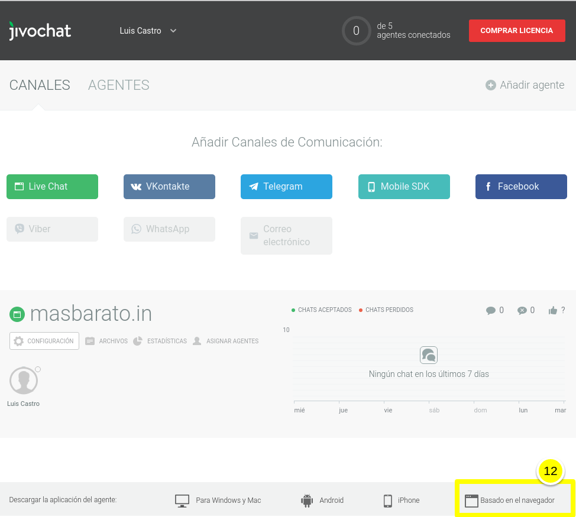Click Luis Castro's agent avatar

(24, 381)
